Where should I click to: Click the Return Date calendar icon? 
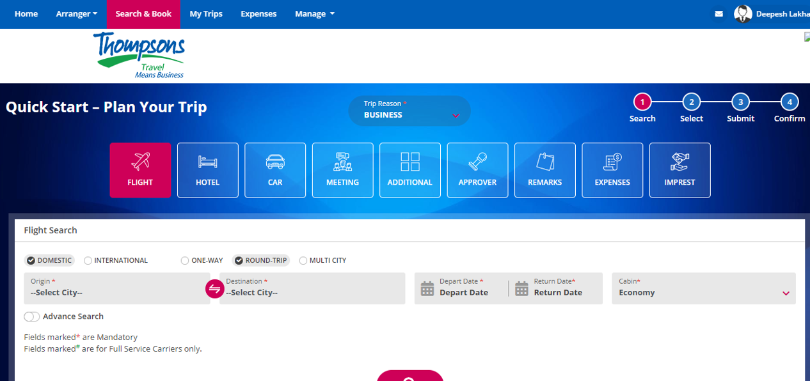(522, 289)
